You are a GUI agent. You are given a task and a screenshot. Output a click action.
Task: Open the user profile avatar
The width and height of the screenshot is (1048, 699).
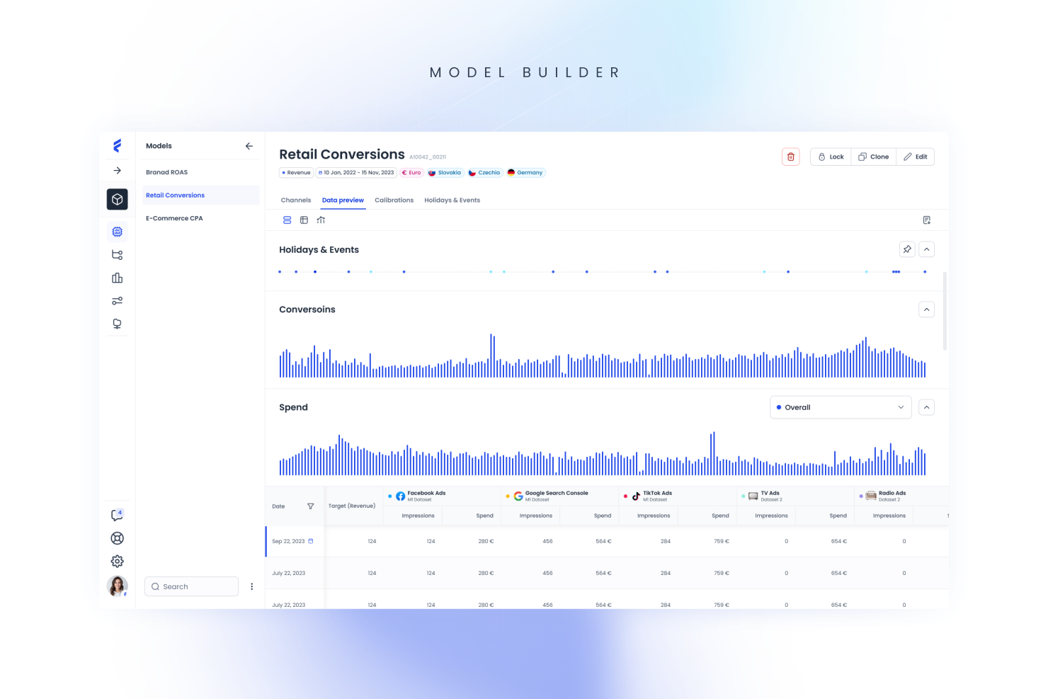(118, 586)
